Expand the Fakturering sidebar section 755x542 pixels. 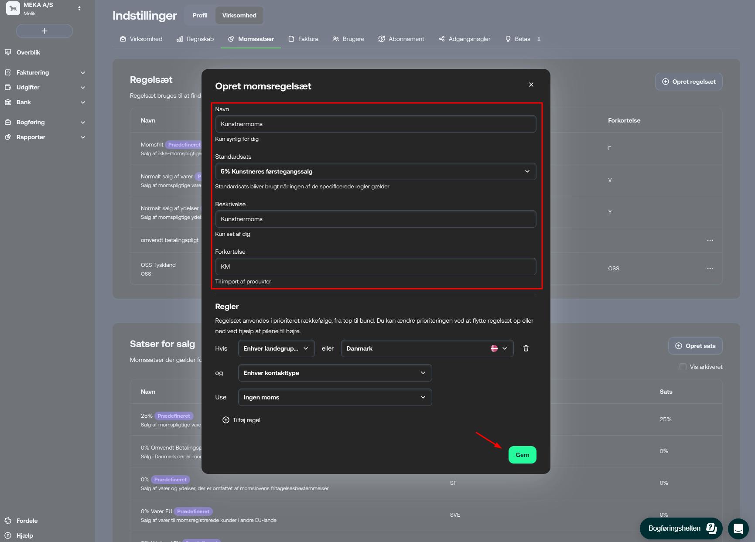44,72
